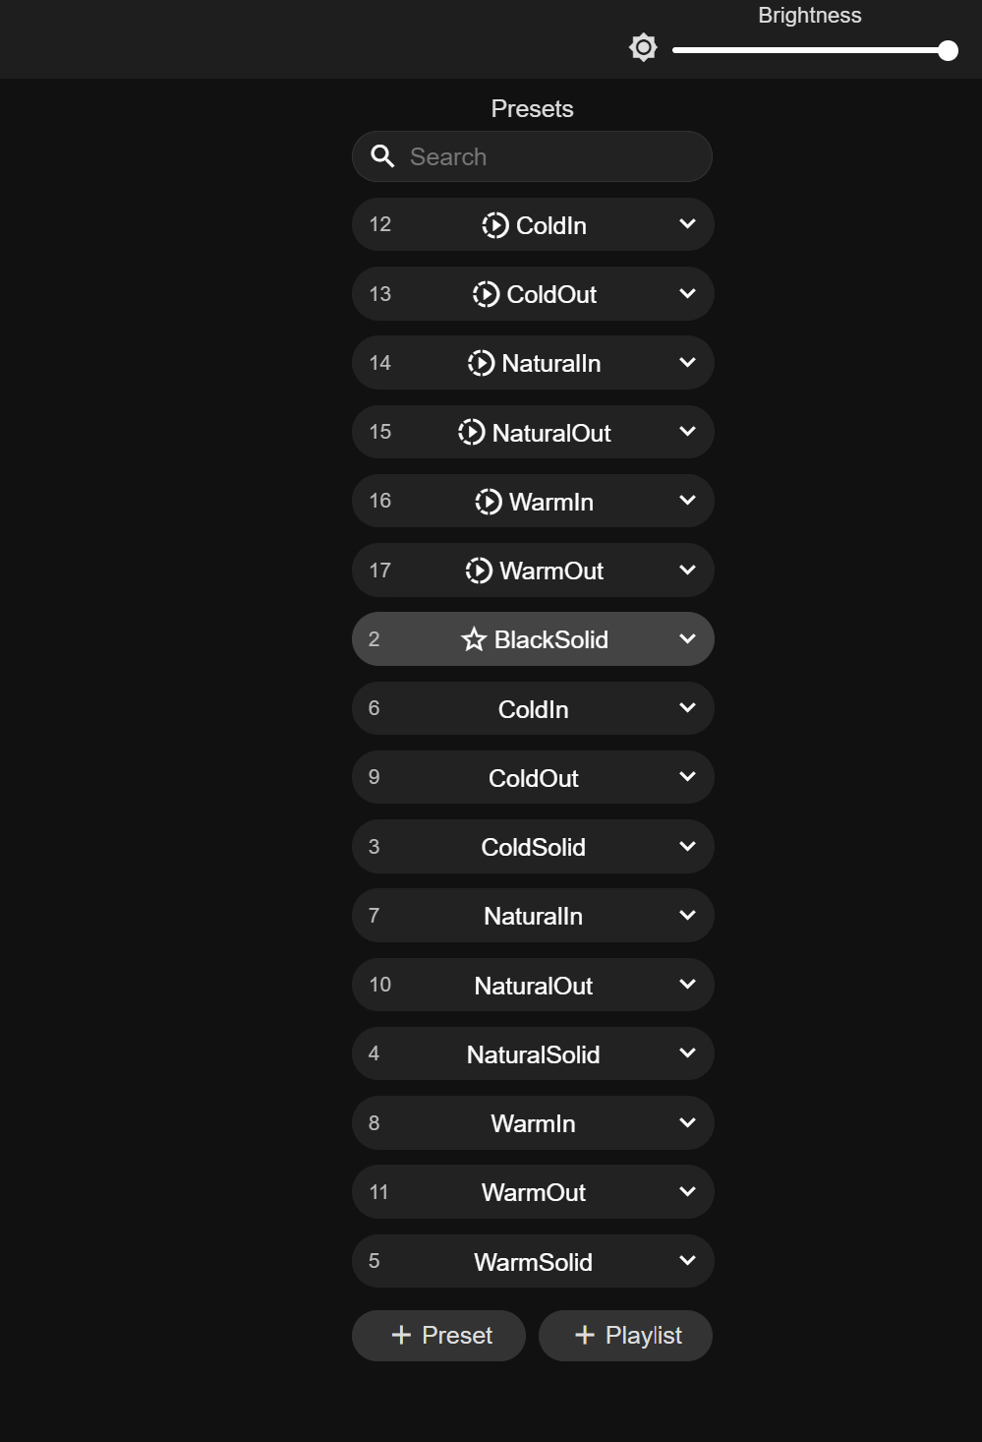This screenshot has width=982, height=1442.
Task: Expand the ColdSolid preset details
Action: [x=687, y=846]
